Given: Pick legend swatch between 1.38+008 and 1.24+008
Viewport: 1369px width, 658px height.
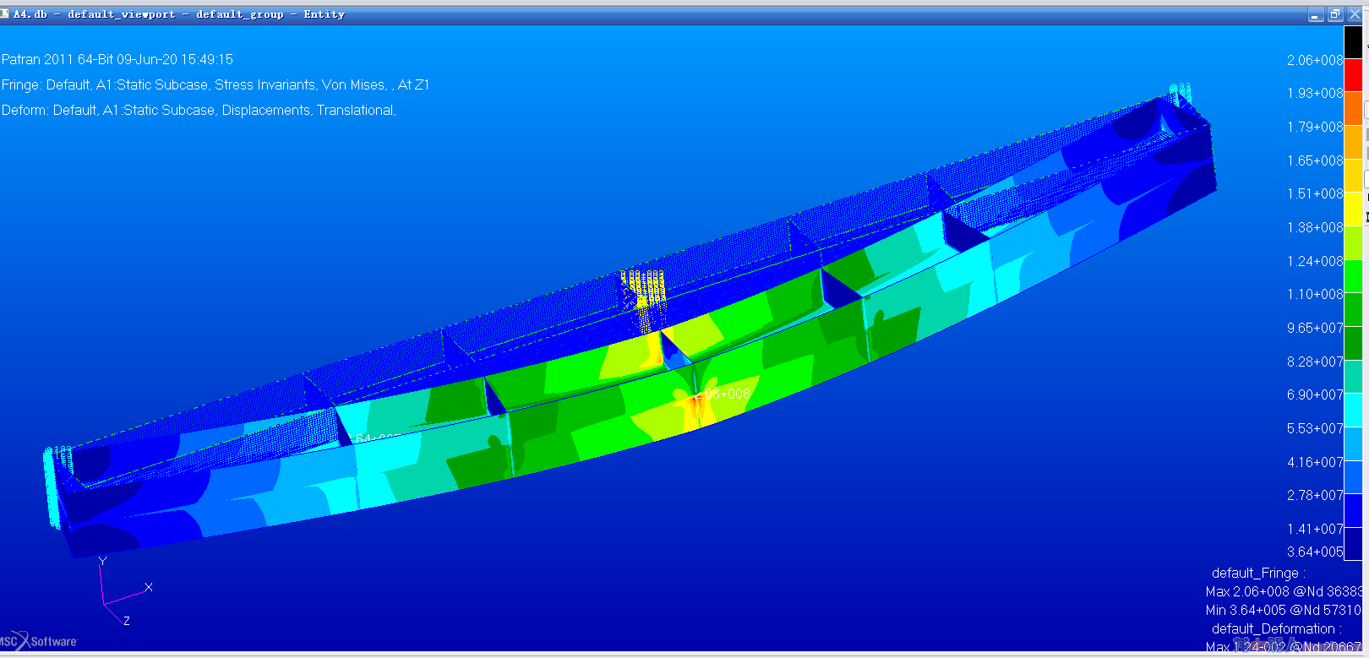Looking at the screenshot, I should [x=1353, y=242].
